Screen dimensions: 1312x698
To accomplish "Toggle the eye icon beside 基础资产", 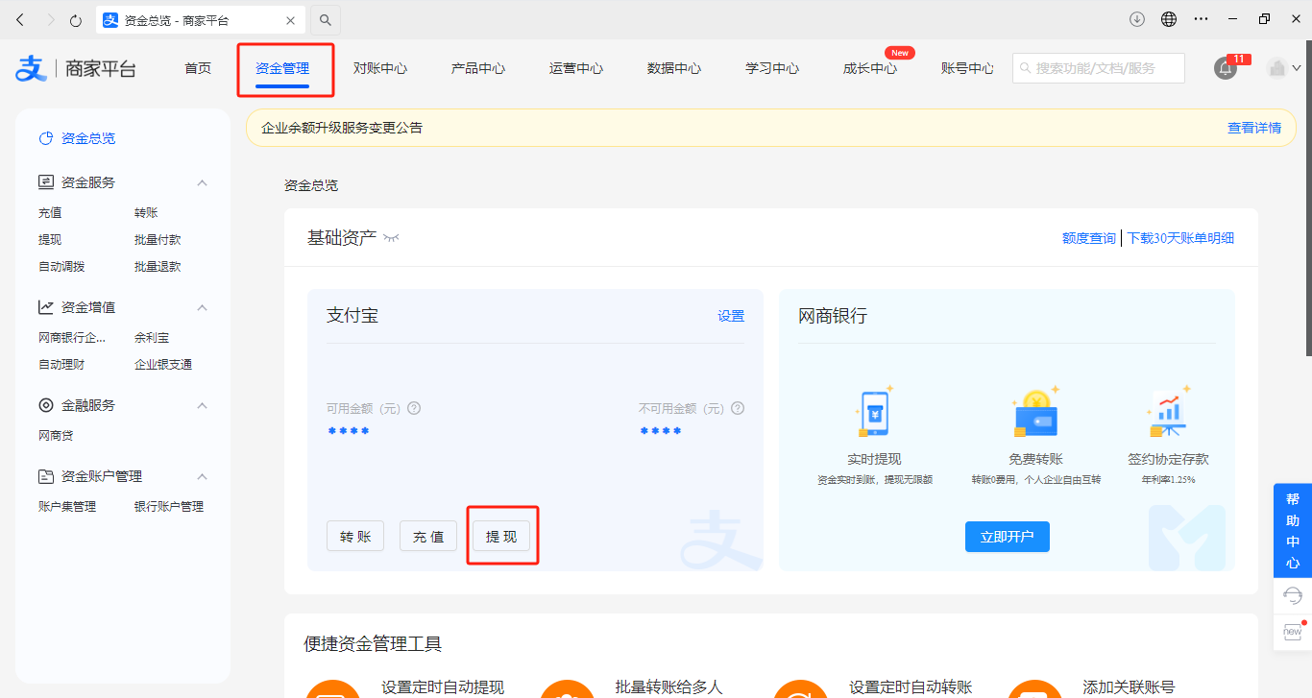I will 390,238.
